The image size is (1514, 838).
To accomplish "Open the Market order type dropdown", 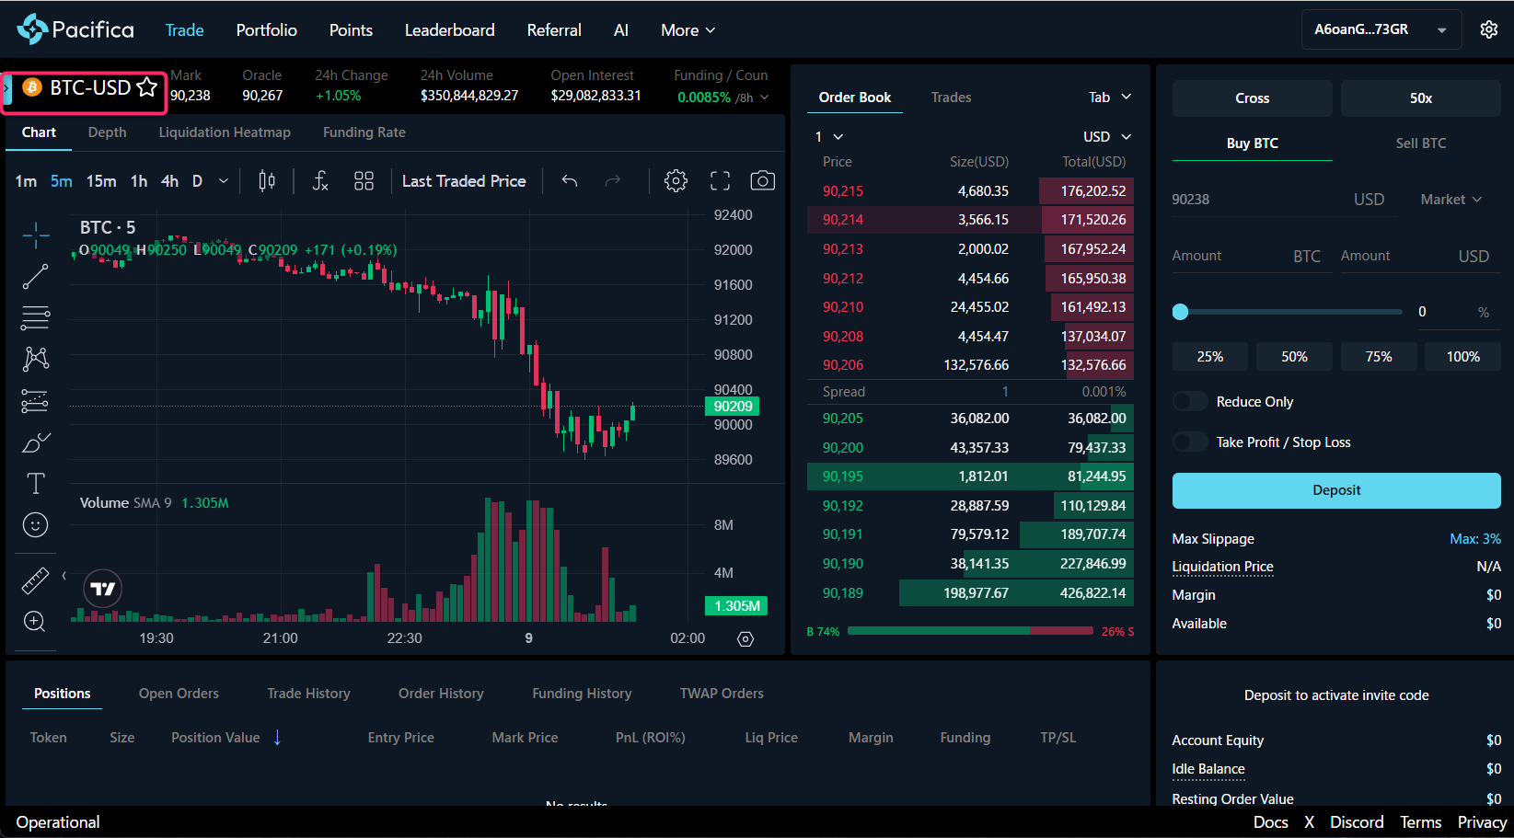I will pos(1450,199).
